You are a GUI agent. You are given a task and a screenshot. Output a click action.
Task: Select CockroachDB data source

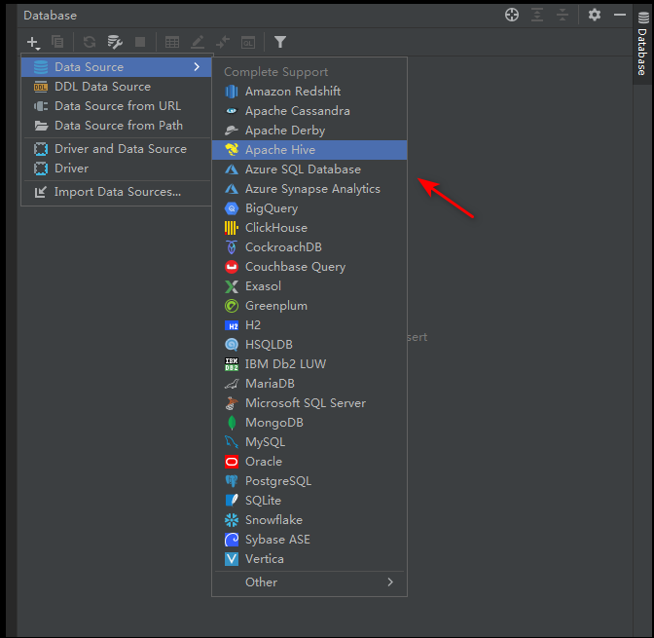[309, 247]
